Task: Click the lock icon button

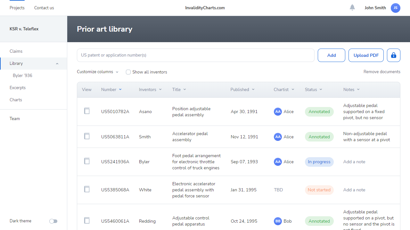Action: tap(394, 55)
